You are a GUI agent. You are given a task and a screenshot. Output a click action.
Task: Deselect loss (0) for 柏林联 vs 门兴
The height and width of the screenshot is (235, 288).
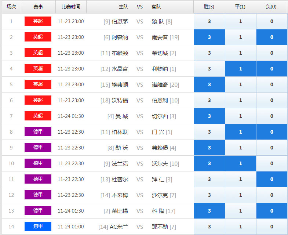coord(272,132)
